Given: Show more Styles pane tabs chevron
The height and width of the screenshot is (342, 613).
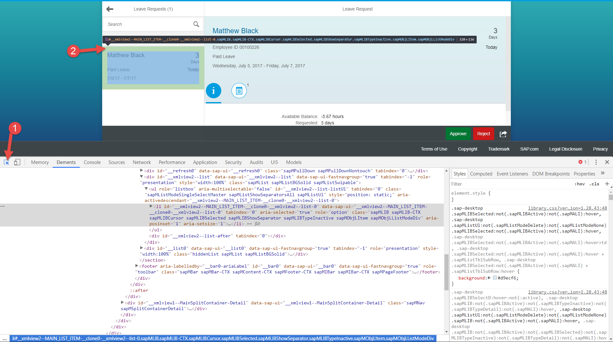Looking at the screenshot, I should click(x=603, y=173).
